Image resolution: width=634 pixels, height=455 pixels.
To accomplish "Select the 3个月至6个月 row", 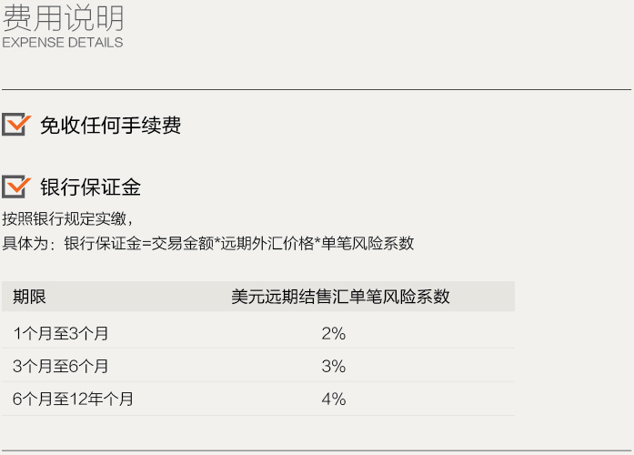I will [x=258, y=367].
